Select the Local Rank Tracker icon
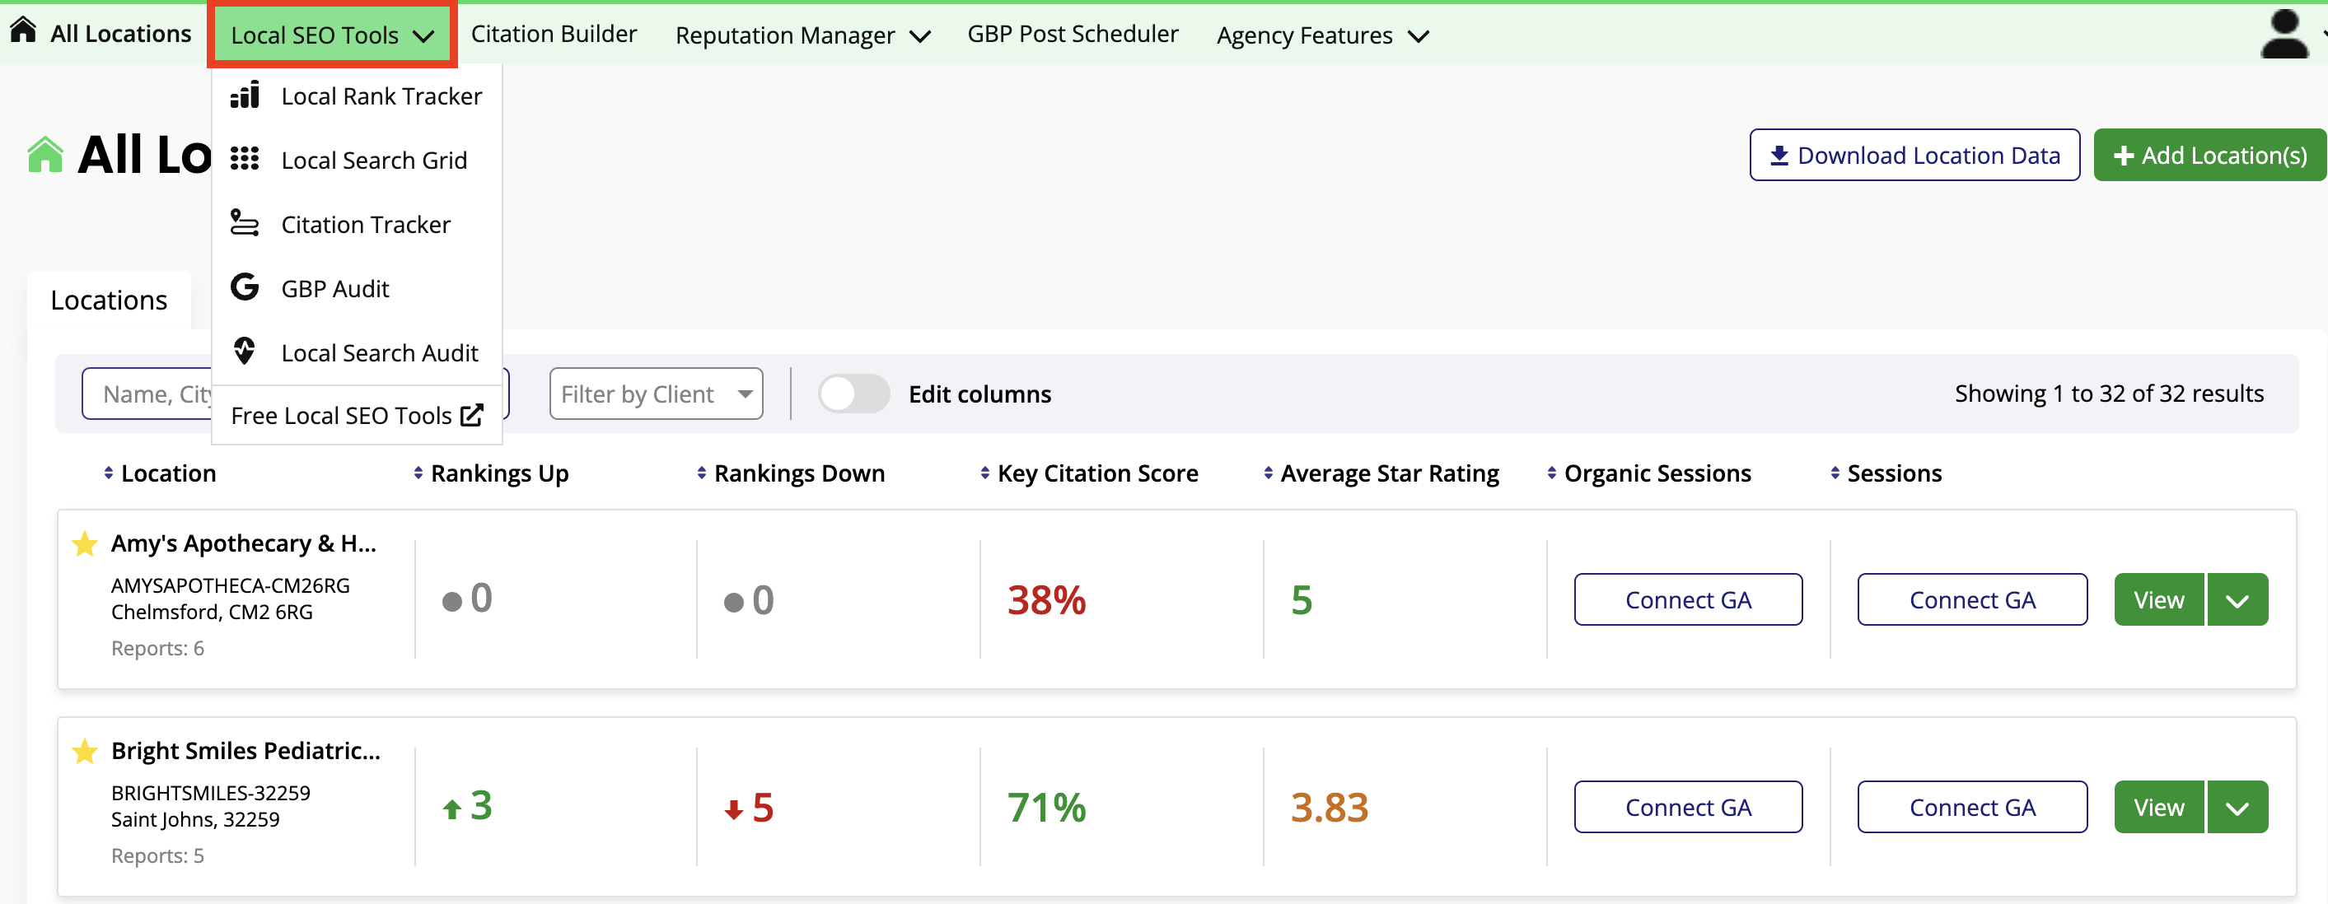Viewport: 2328px width, 904px height. click(x=244, y=94)
